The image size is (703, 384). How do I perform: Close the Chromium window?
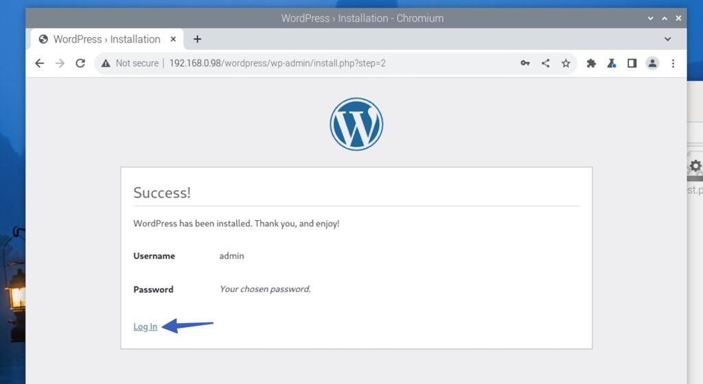tap(678, 19)
